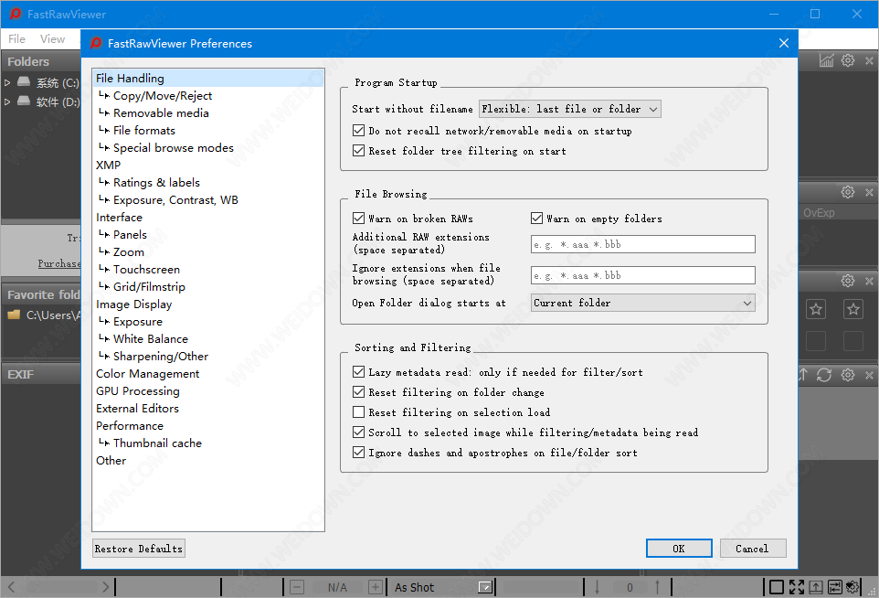The image size is (879, 598).
Task: Click the right star button in the ratings panel
Action: point(853,309)
